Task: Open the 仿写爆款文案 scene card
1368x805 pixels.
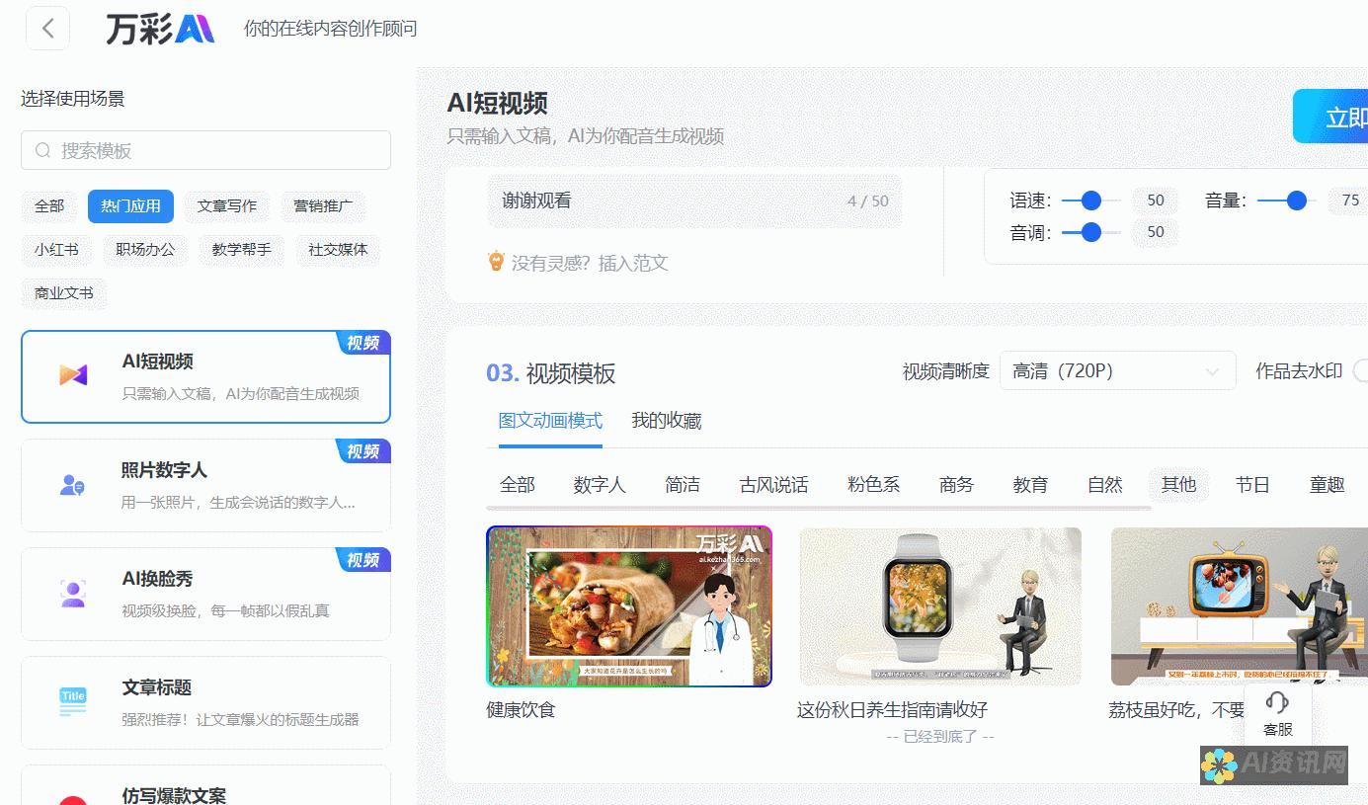Action: [x=205, y=785]
